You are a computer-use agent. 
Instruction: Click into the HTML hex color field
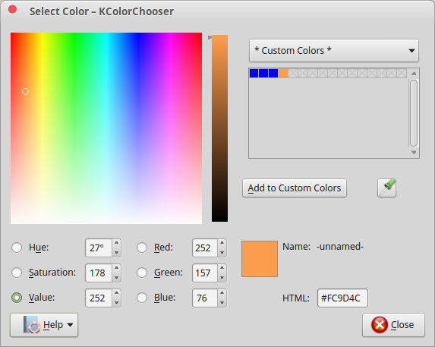click(342, 298)
